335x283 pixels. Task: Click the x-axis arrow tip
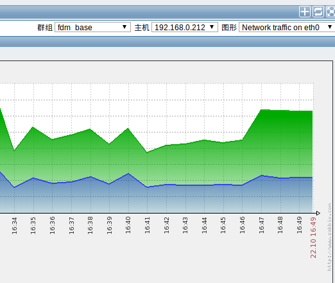pos(318,213)
